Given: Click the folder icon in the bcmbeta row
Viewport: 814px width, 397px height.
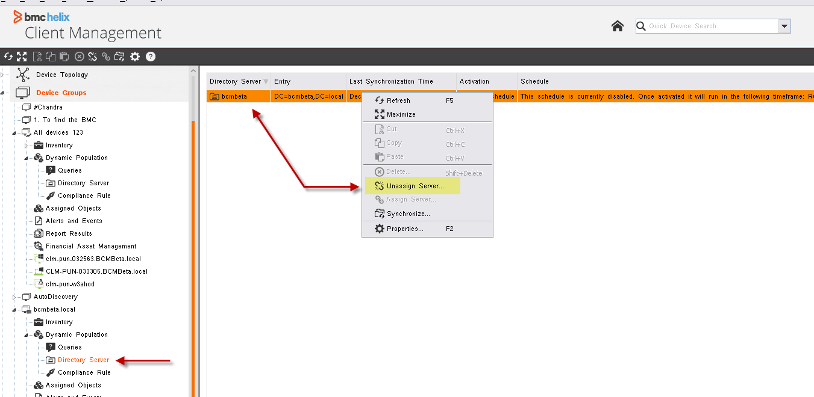Looking at the screenshot, I should tap(214, 96).
